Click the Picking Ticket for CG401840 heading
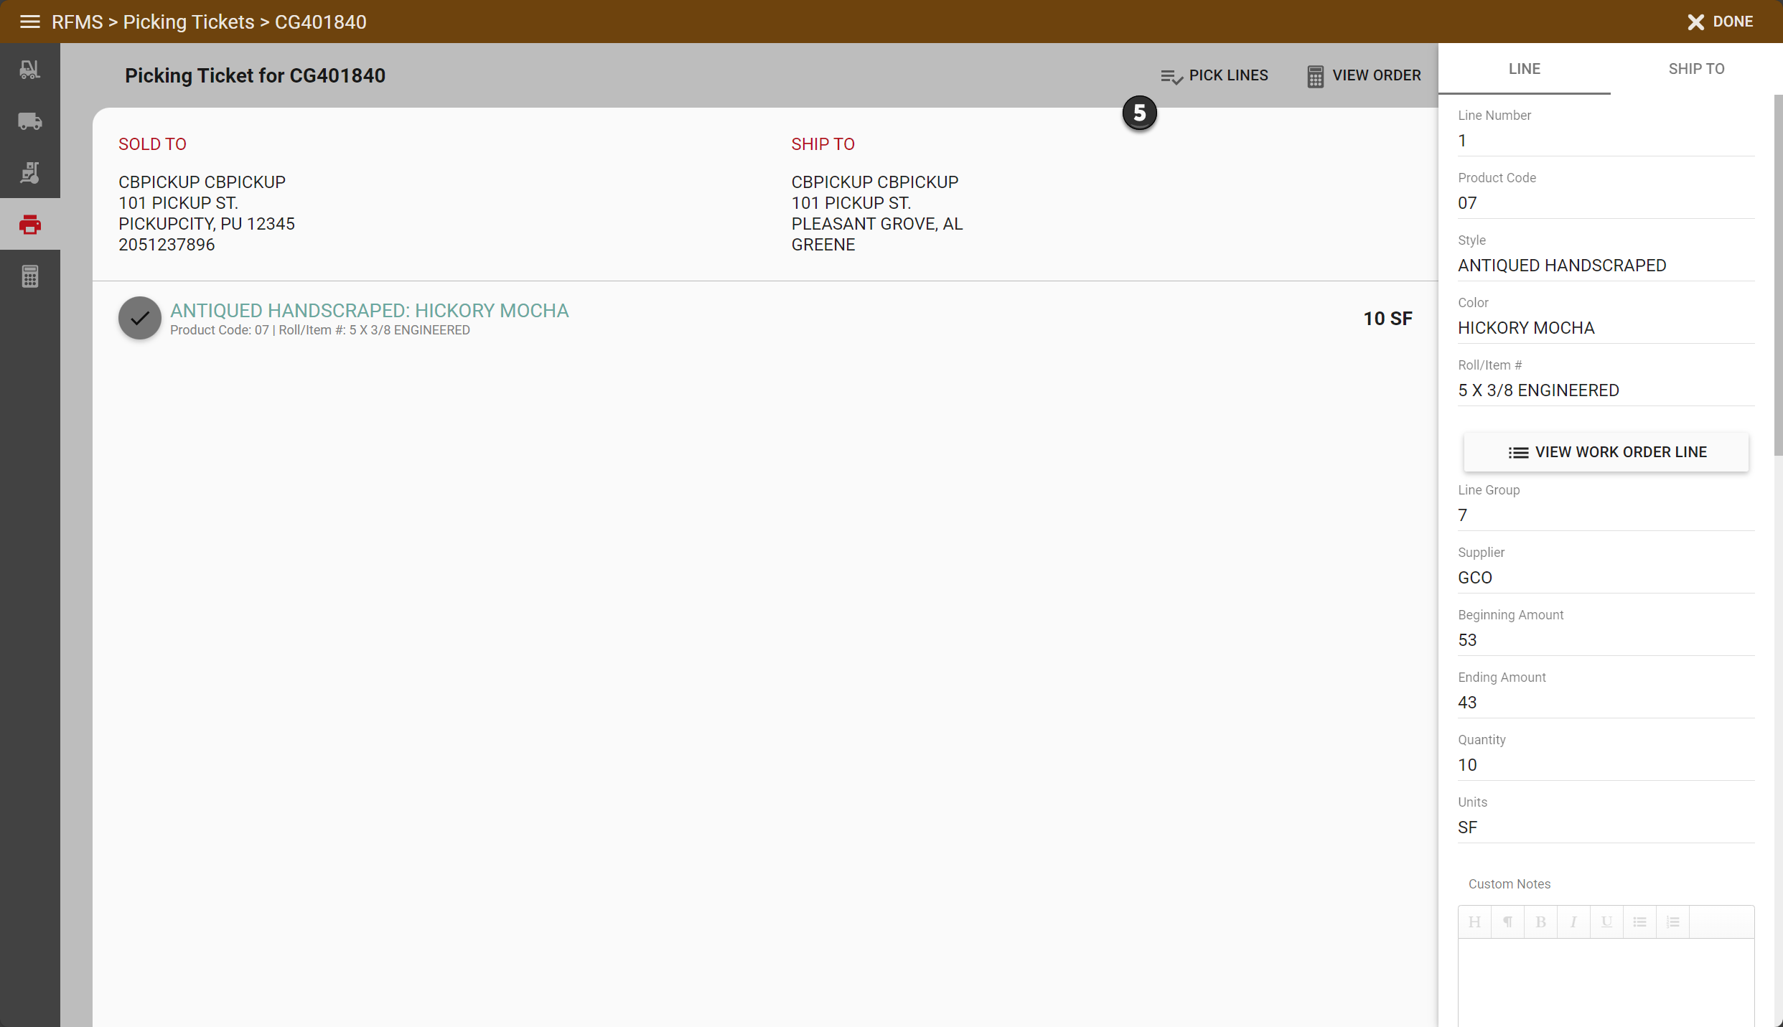The height and width of the screenshot is (1027, 1783). [x=255, y=75]
